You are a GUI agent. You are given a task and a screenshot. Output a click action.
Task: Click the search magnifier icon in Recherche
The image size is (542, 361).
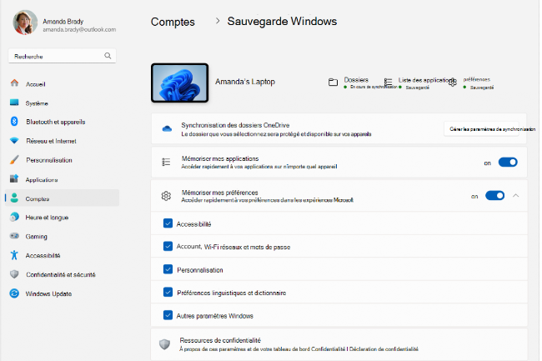click(108, 56)
